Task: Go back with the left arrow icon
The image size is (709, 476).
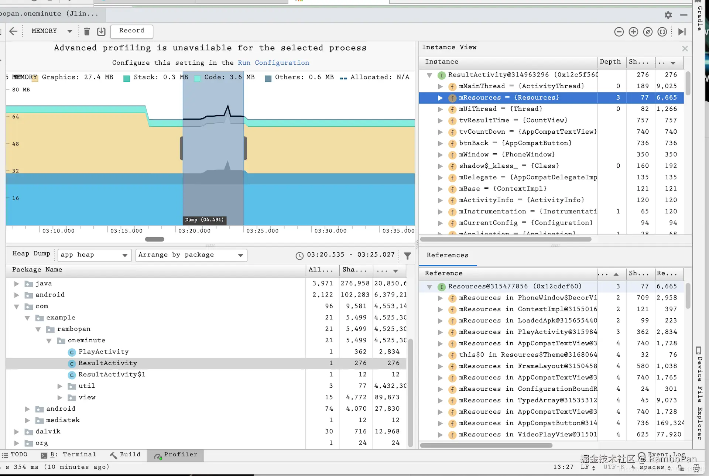Action: (x=13, y=31)
